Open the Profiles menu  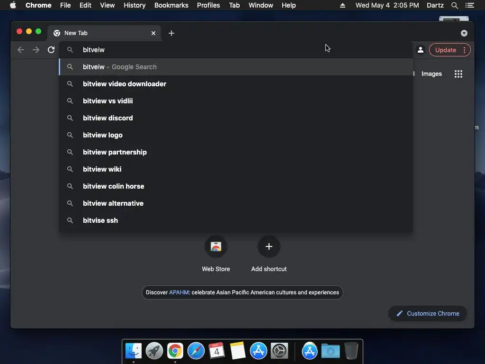pos(208,5)
